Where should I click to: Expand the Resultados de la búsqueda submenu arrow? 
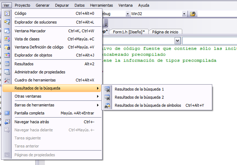point(98,88)
